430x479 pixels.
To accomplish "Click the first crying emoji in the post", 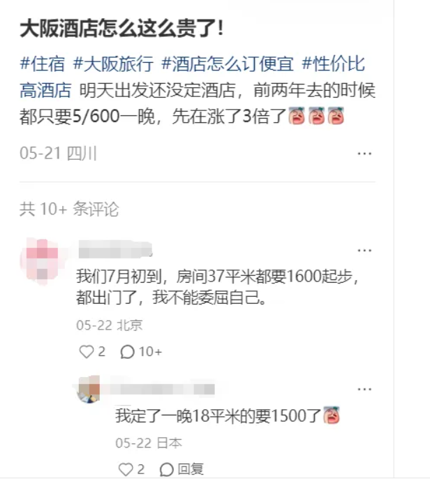I will coord(297,116).
